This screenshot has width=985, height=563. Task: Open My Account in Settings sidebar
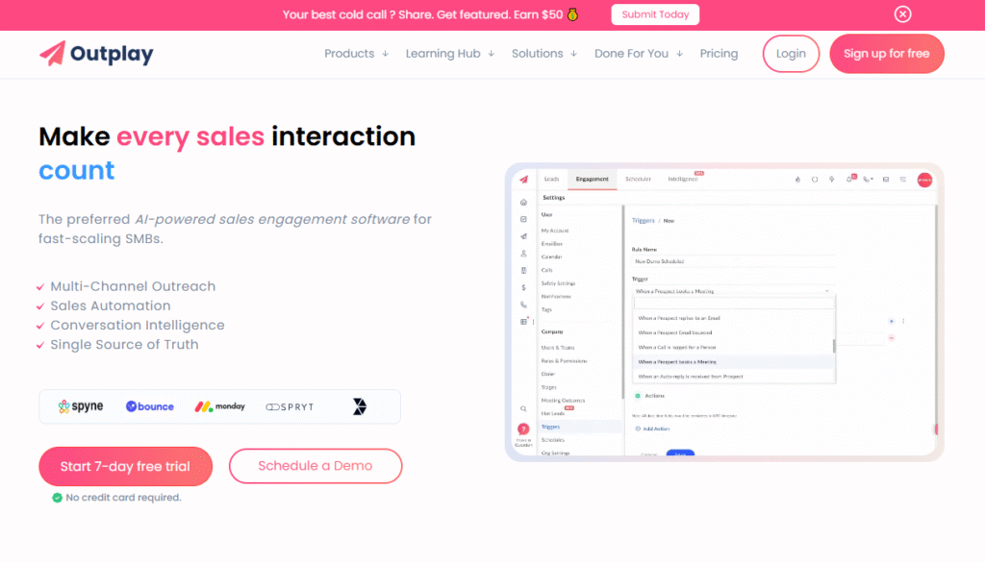tap(555, 231)
